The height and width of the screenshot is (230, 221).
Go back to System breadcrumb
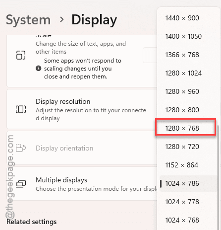pos(28,20)
